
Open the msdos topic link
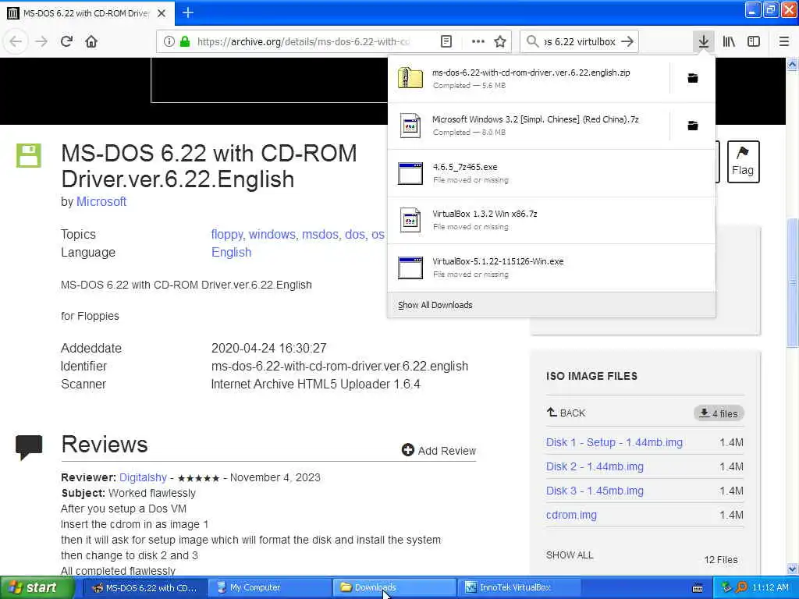click(321, 234)
